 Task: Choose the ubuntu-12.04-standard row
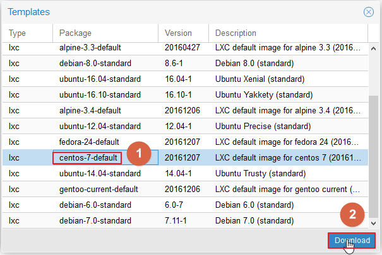[185, 127]
